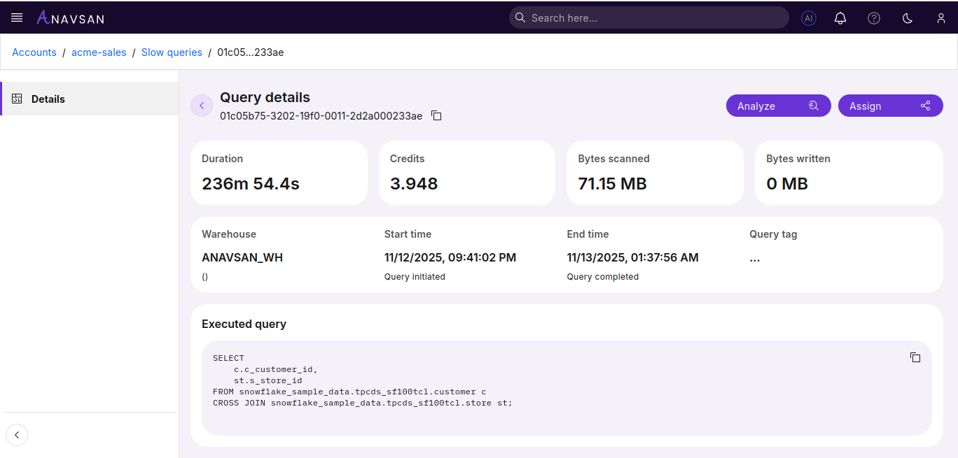
Task: Open help with the question mark icon
Action: [873, 17]
